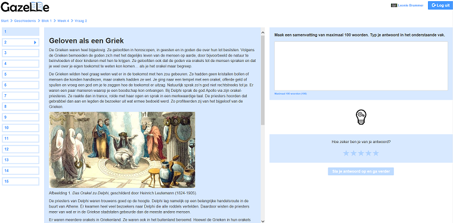This screenshot has width=453, height=223.
Task: Click the heading Geloven als een Griek
Action: pos(86,41)
